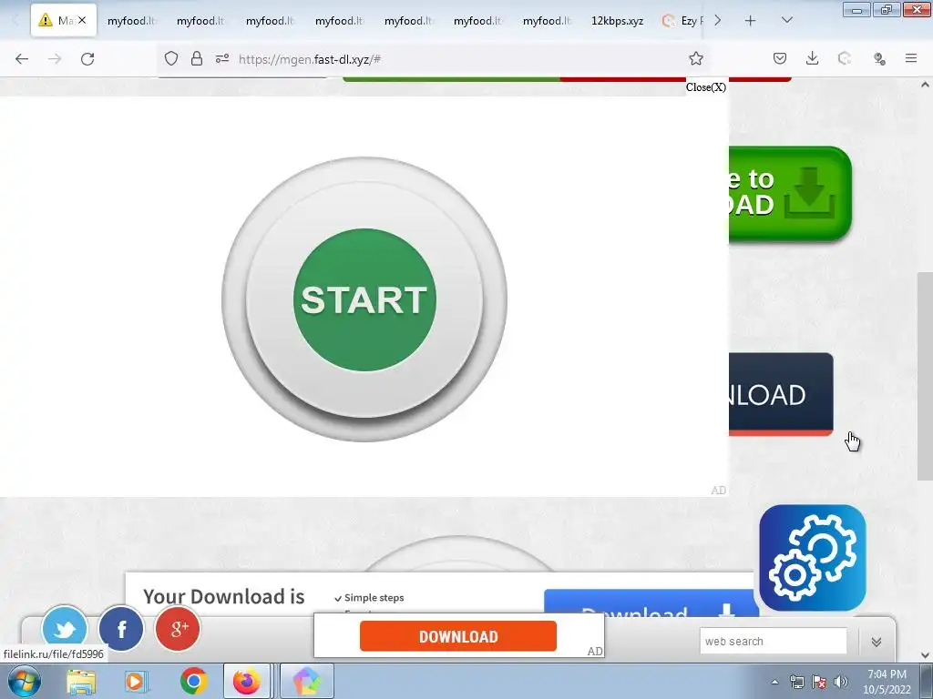
Task: List all tabs dropdown arrow
Action: [x=786, y=20]
